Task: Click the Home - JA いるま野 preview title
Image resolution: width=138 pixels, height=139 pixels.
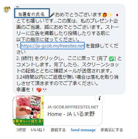Action: 71,114
